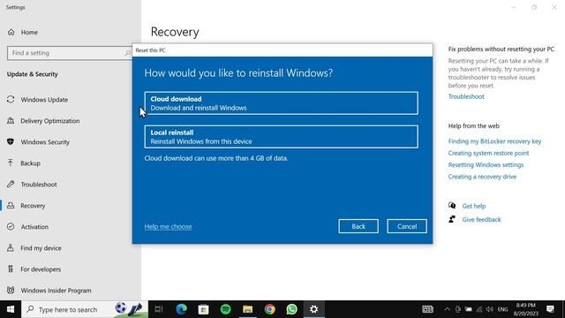Click the Delivery Optimization icon
Viewport: 565px width, 318px height.
[11, 120]
